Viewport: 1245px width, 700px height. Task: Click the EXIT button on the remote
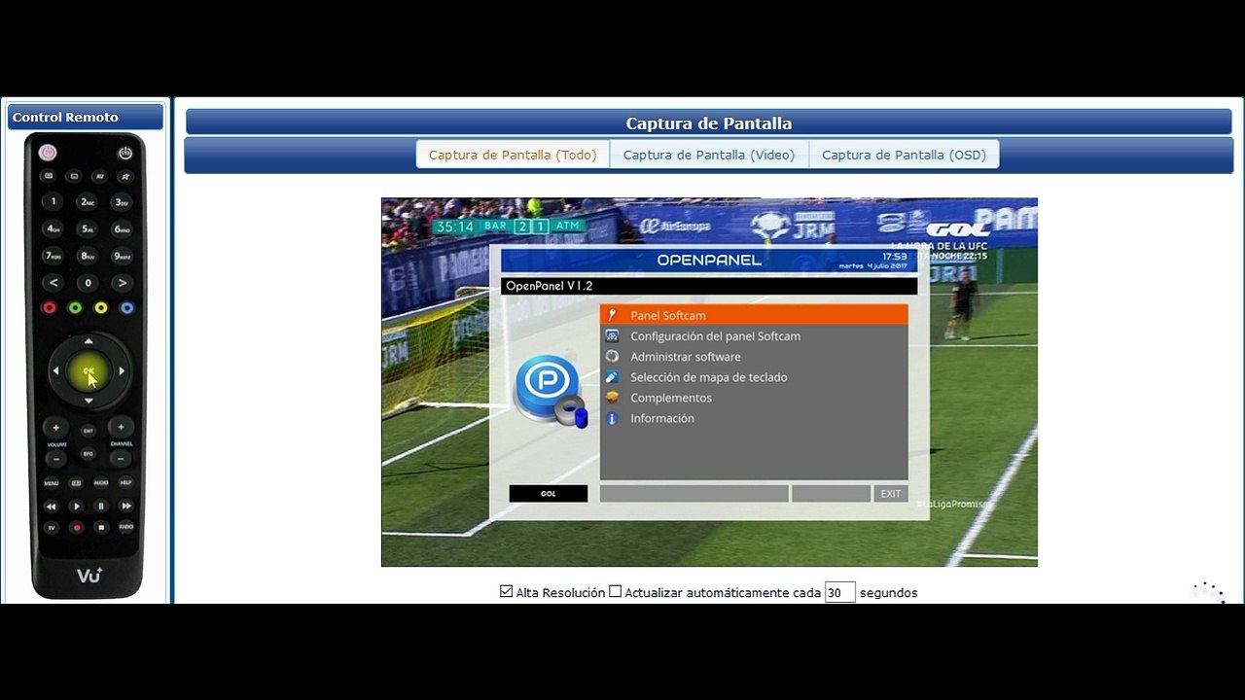pyautogui.click(x=88, y=431)
